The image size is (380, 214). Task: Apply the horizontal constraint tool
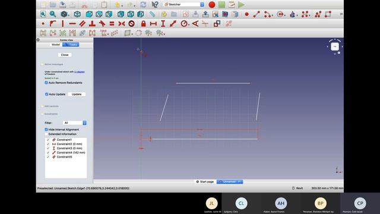[72, 24]
